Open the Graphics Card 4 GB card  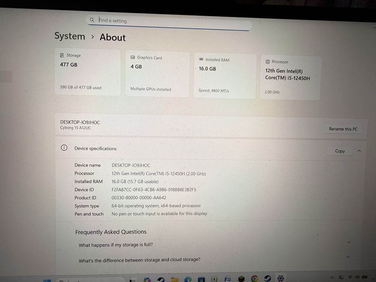click(157, 74)
